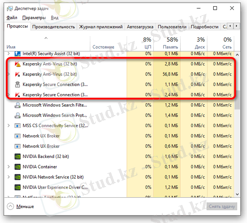This screenshot has width=247, height=223.
Task: Click the MSS CS Connectivity Service icon
Action: (17, 126)
